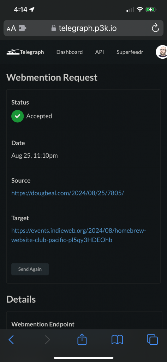Image resolution: width=167 pixels, height=362 pixels.
Task: Tap the Safari back arrow
Action: coord(11,340)
